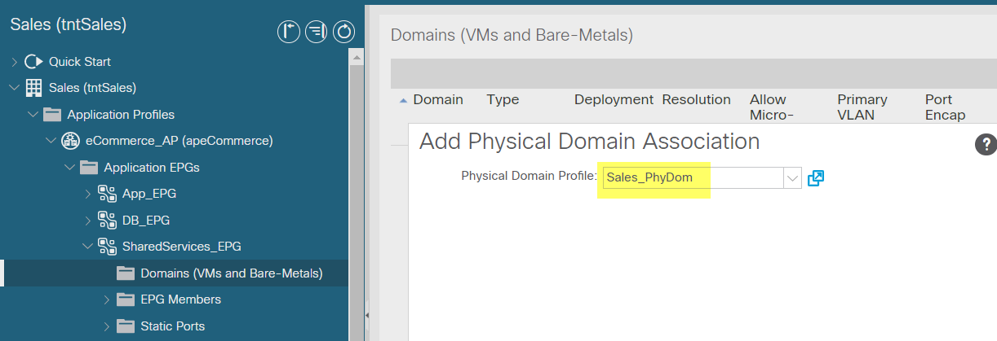
Task: Select DB_EPG tree item
Action: pos(145,221)
